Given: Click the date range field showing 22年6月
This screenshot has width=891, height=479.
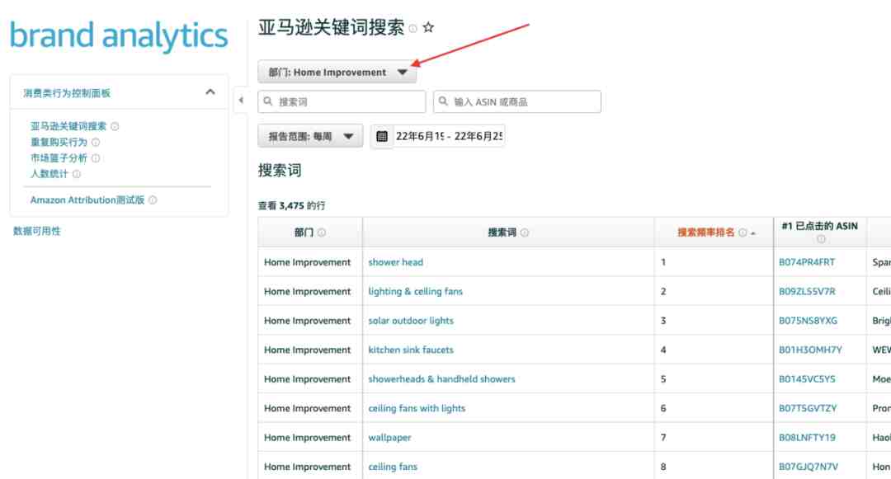Looking at the screenshot, I should [x=449, y=136].
